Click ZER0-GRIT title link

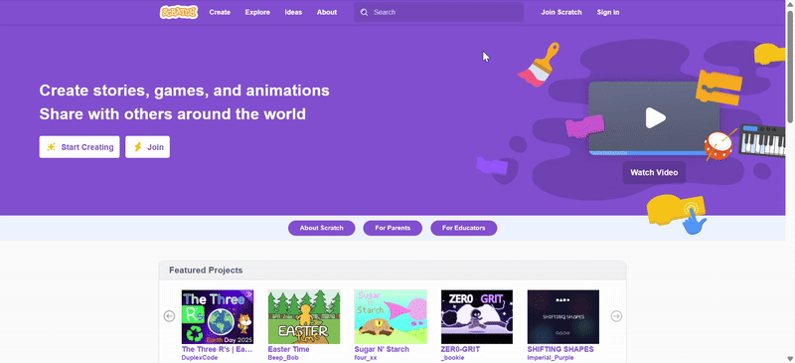(460, 349)
